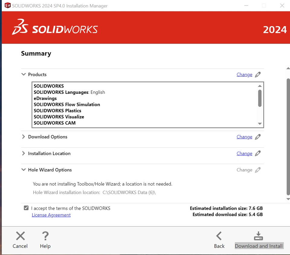Click the Back button label
Viewport: 290px width, 255px height.
(219, 246)
